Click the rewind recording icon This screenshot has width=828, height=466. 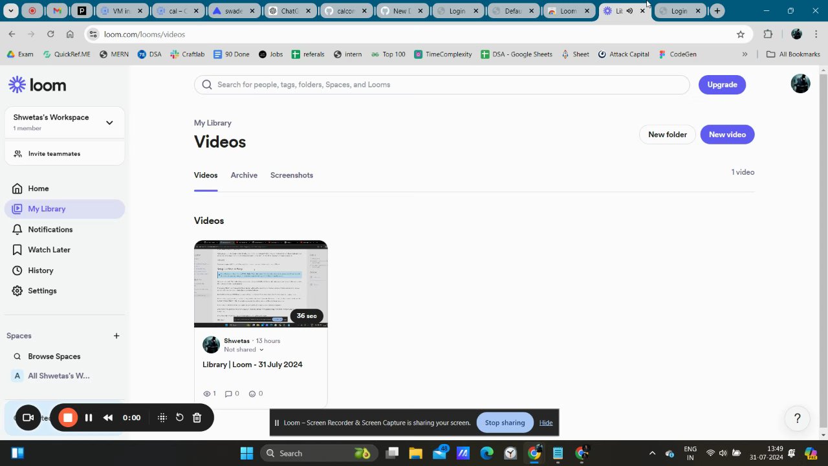(x=108, y=417)
